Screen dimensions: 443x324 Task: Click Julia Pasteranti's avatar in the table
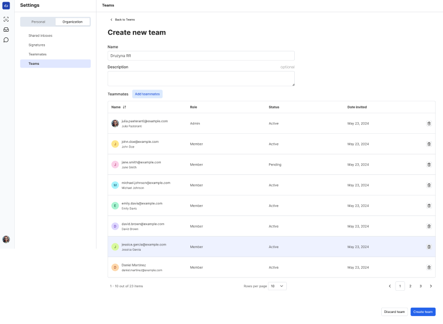115,123
